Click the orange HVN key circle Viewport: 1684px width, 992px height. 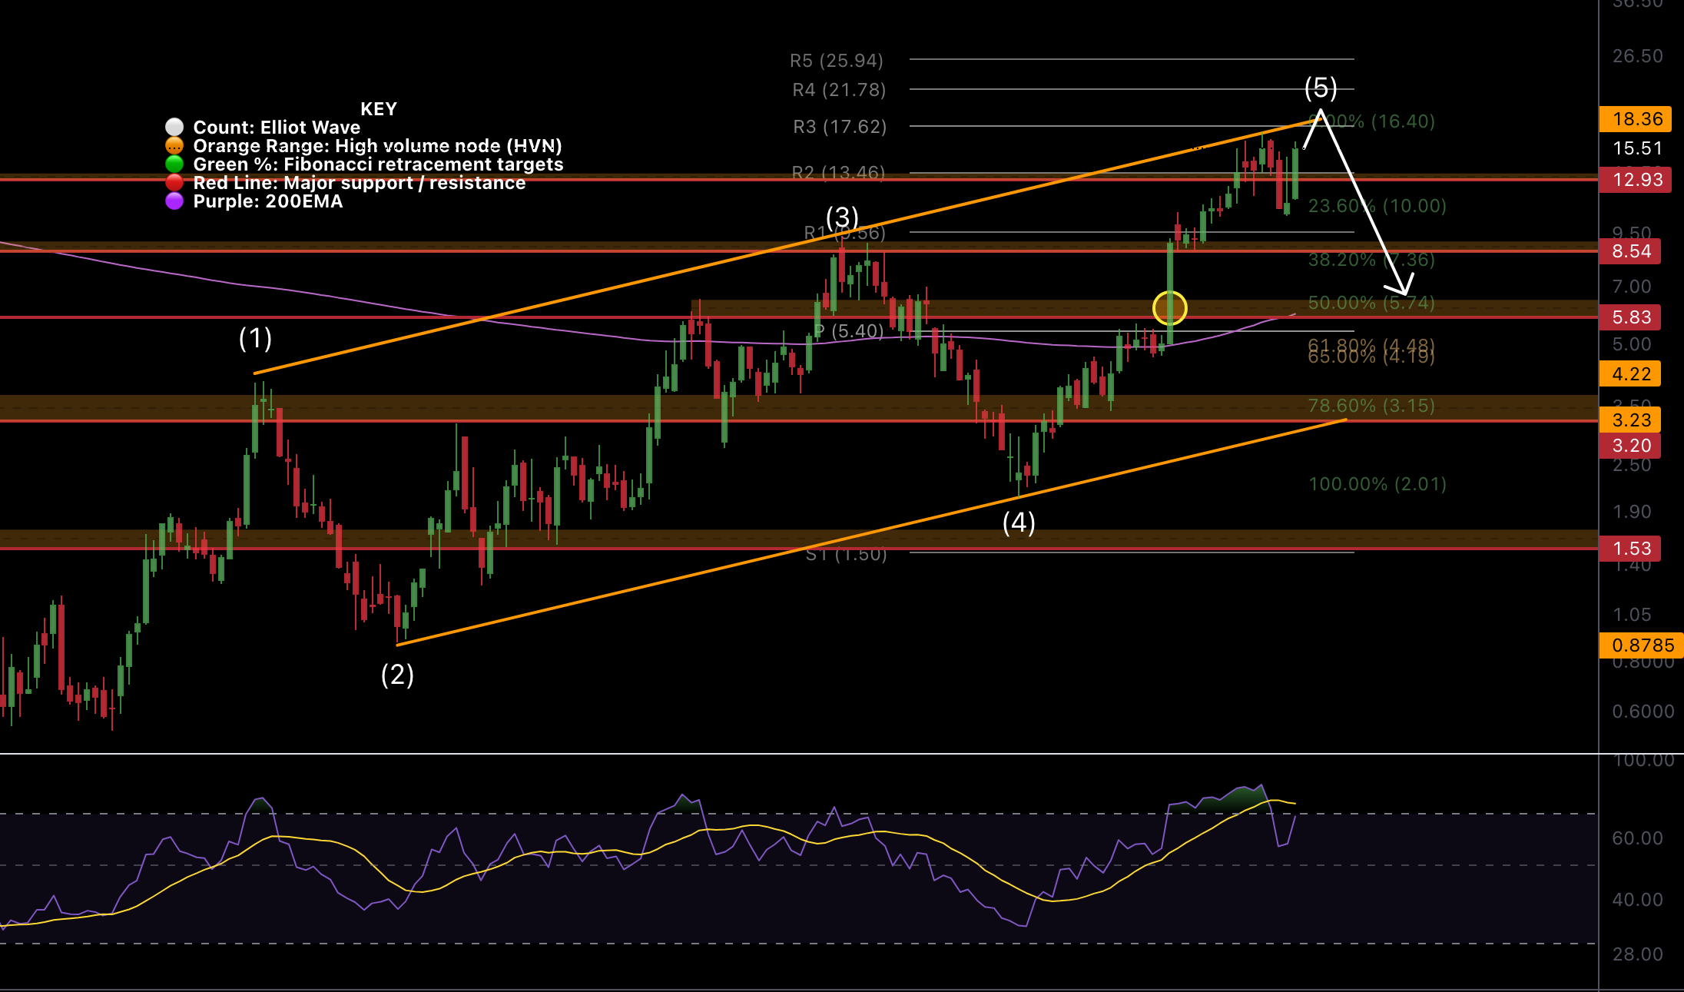[x=174, y=145]
